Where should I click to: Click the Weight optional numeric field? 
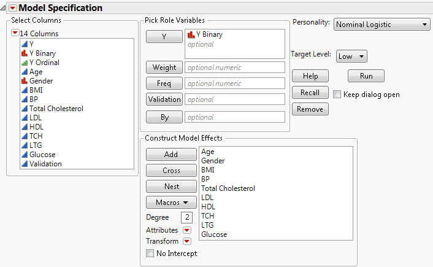(x=235, y=68)
